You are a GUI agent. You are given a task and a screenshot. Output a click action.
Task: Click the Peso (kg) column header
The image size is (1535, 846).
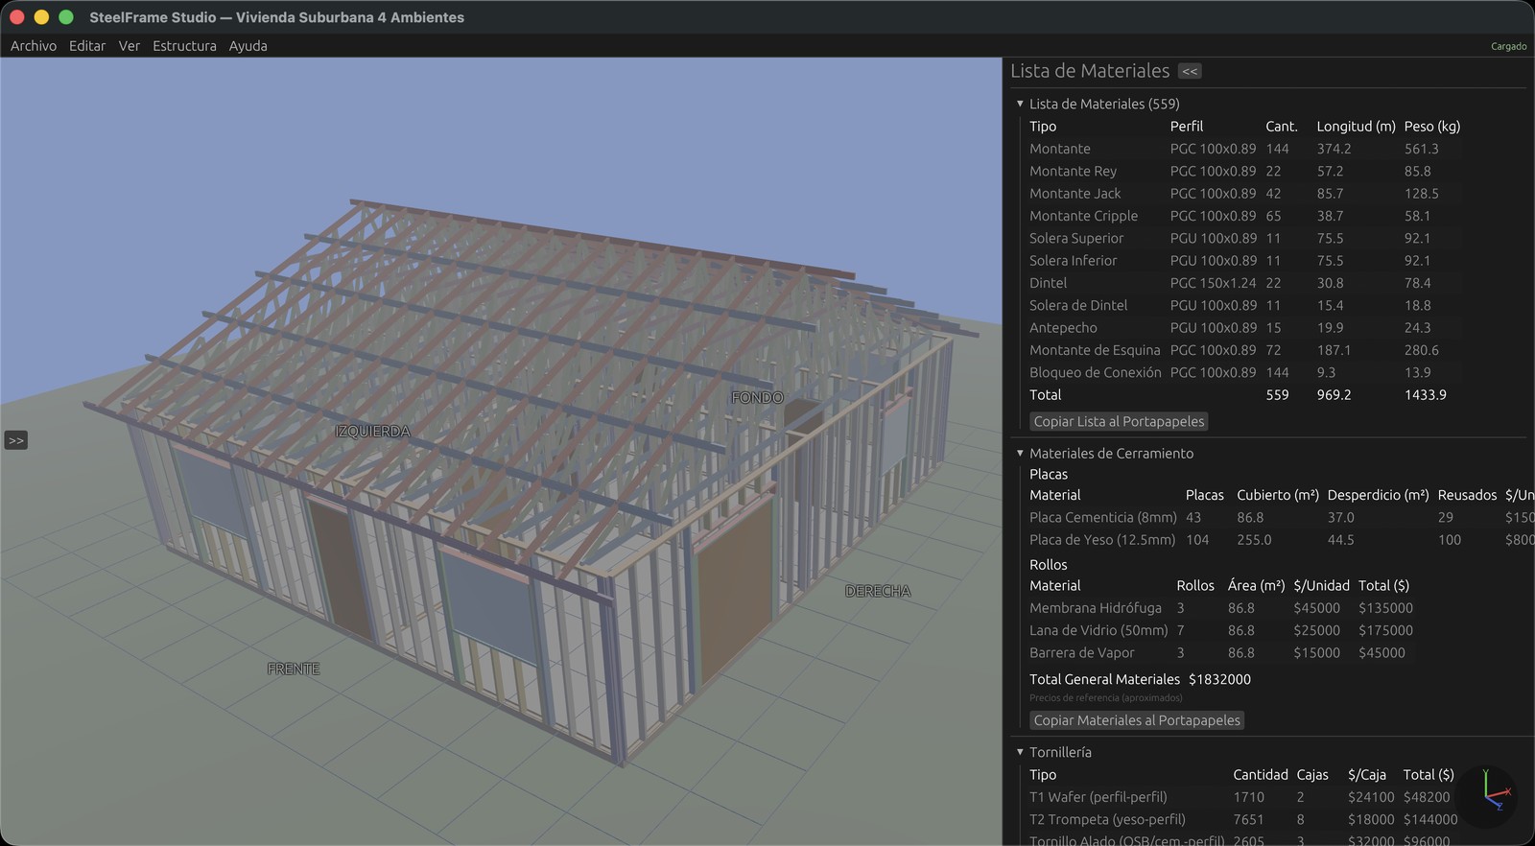[1431, 127]
